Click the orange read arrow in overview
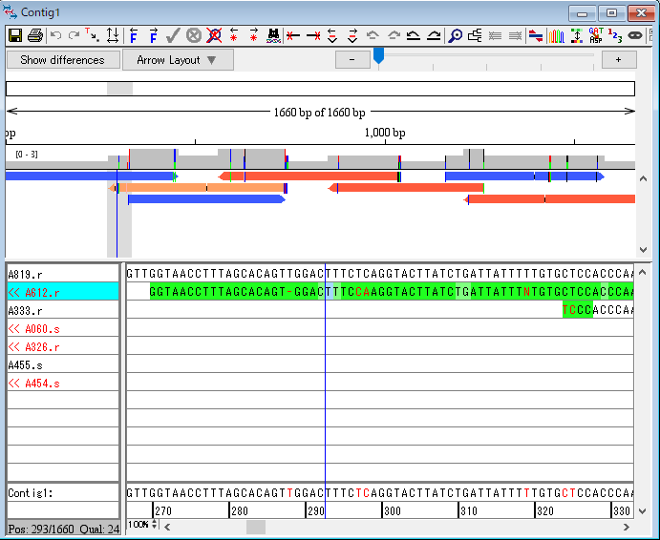This screenshot has width=660, height=540. [198, 188]
